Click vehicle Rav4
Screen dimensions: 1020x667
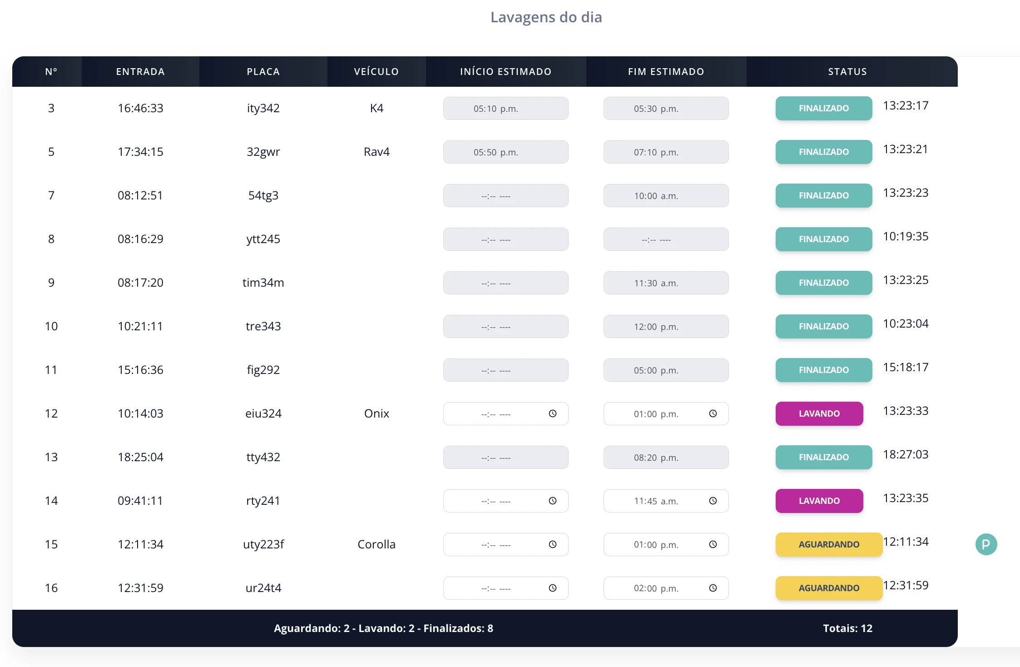[x=376, y=152]
